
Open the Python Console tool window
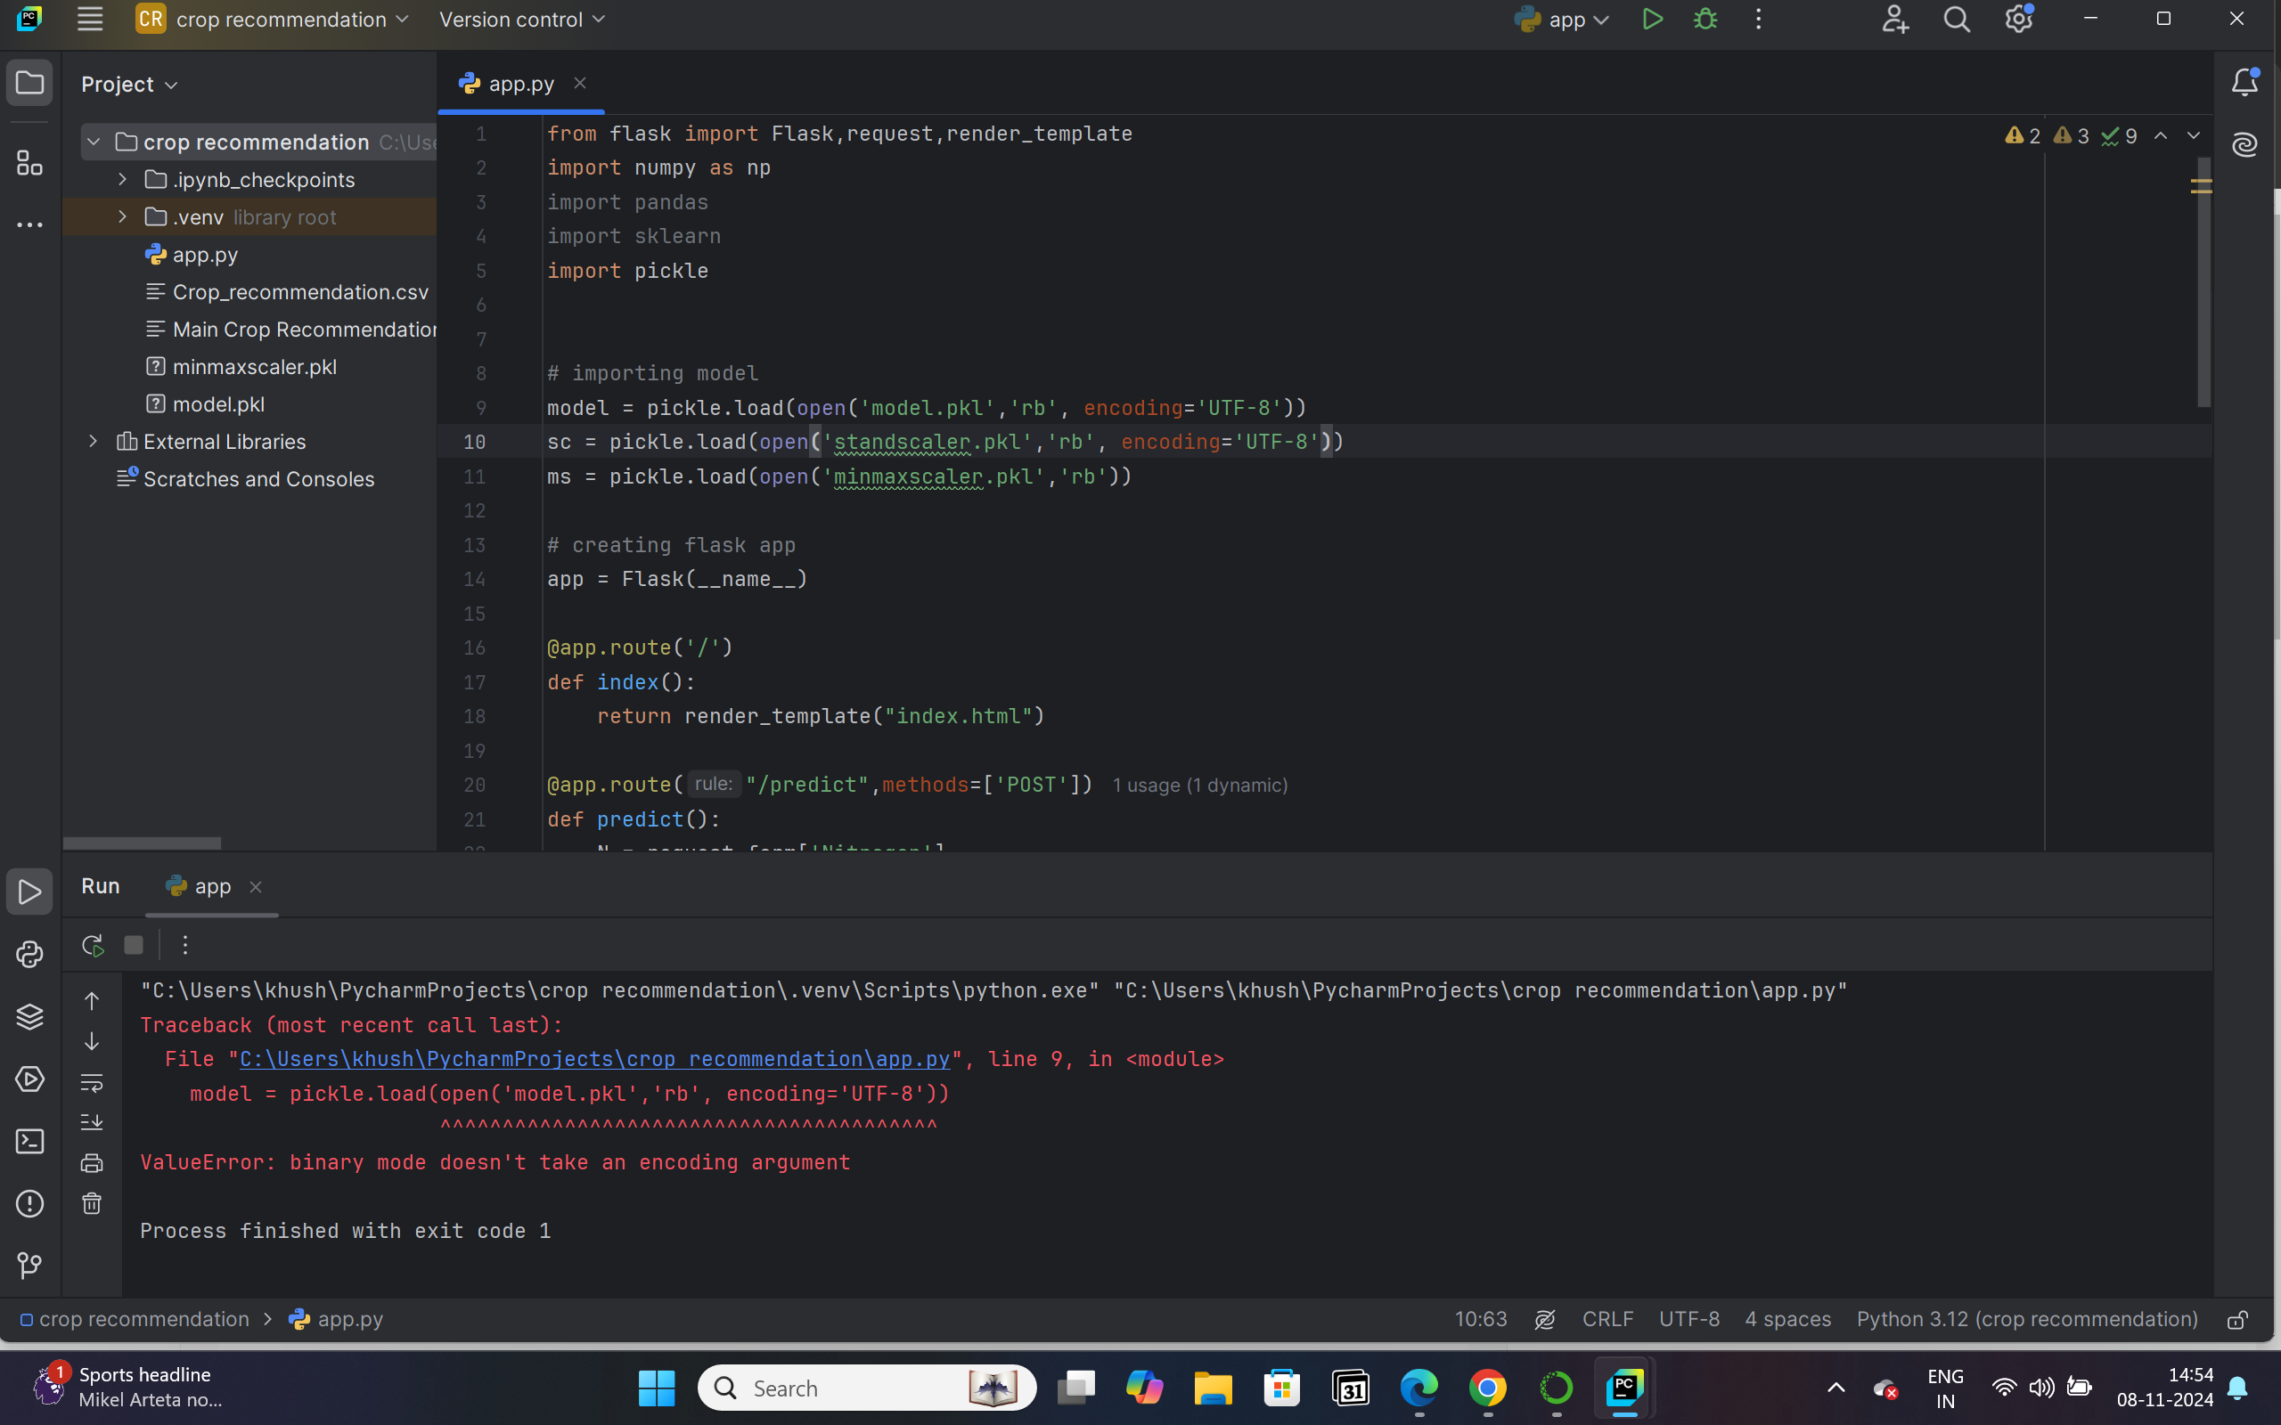[x=29, y=954]
